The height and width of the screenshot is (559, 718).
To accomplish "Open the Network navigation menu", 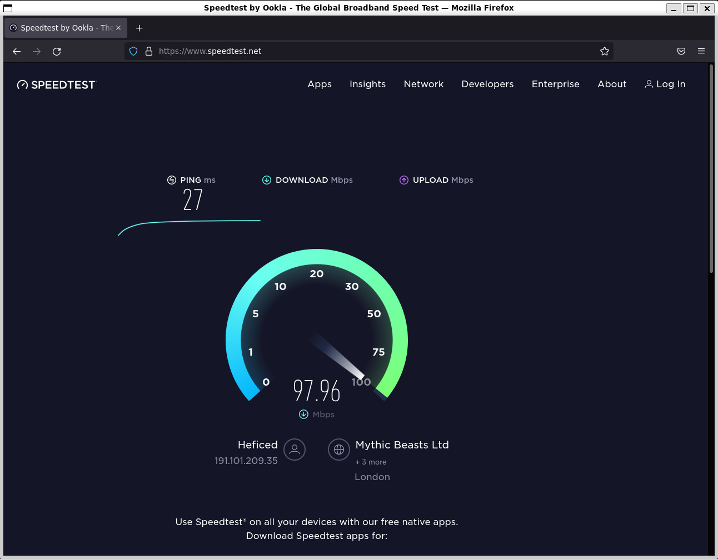I will tap(423, 84).
